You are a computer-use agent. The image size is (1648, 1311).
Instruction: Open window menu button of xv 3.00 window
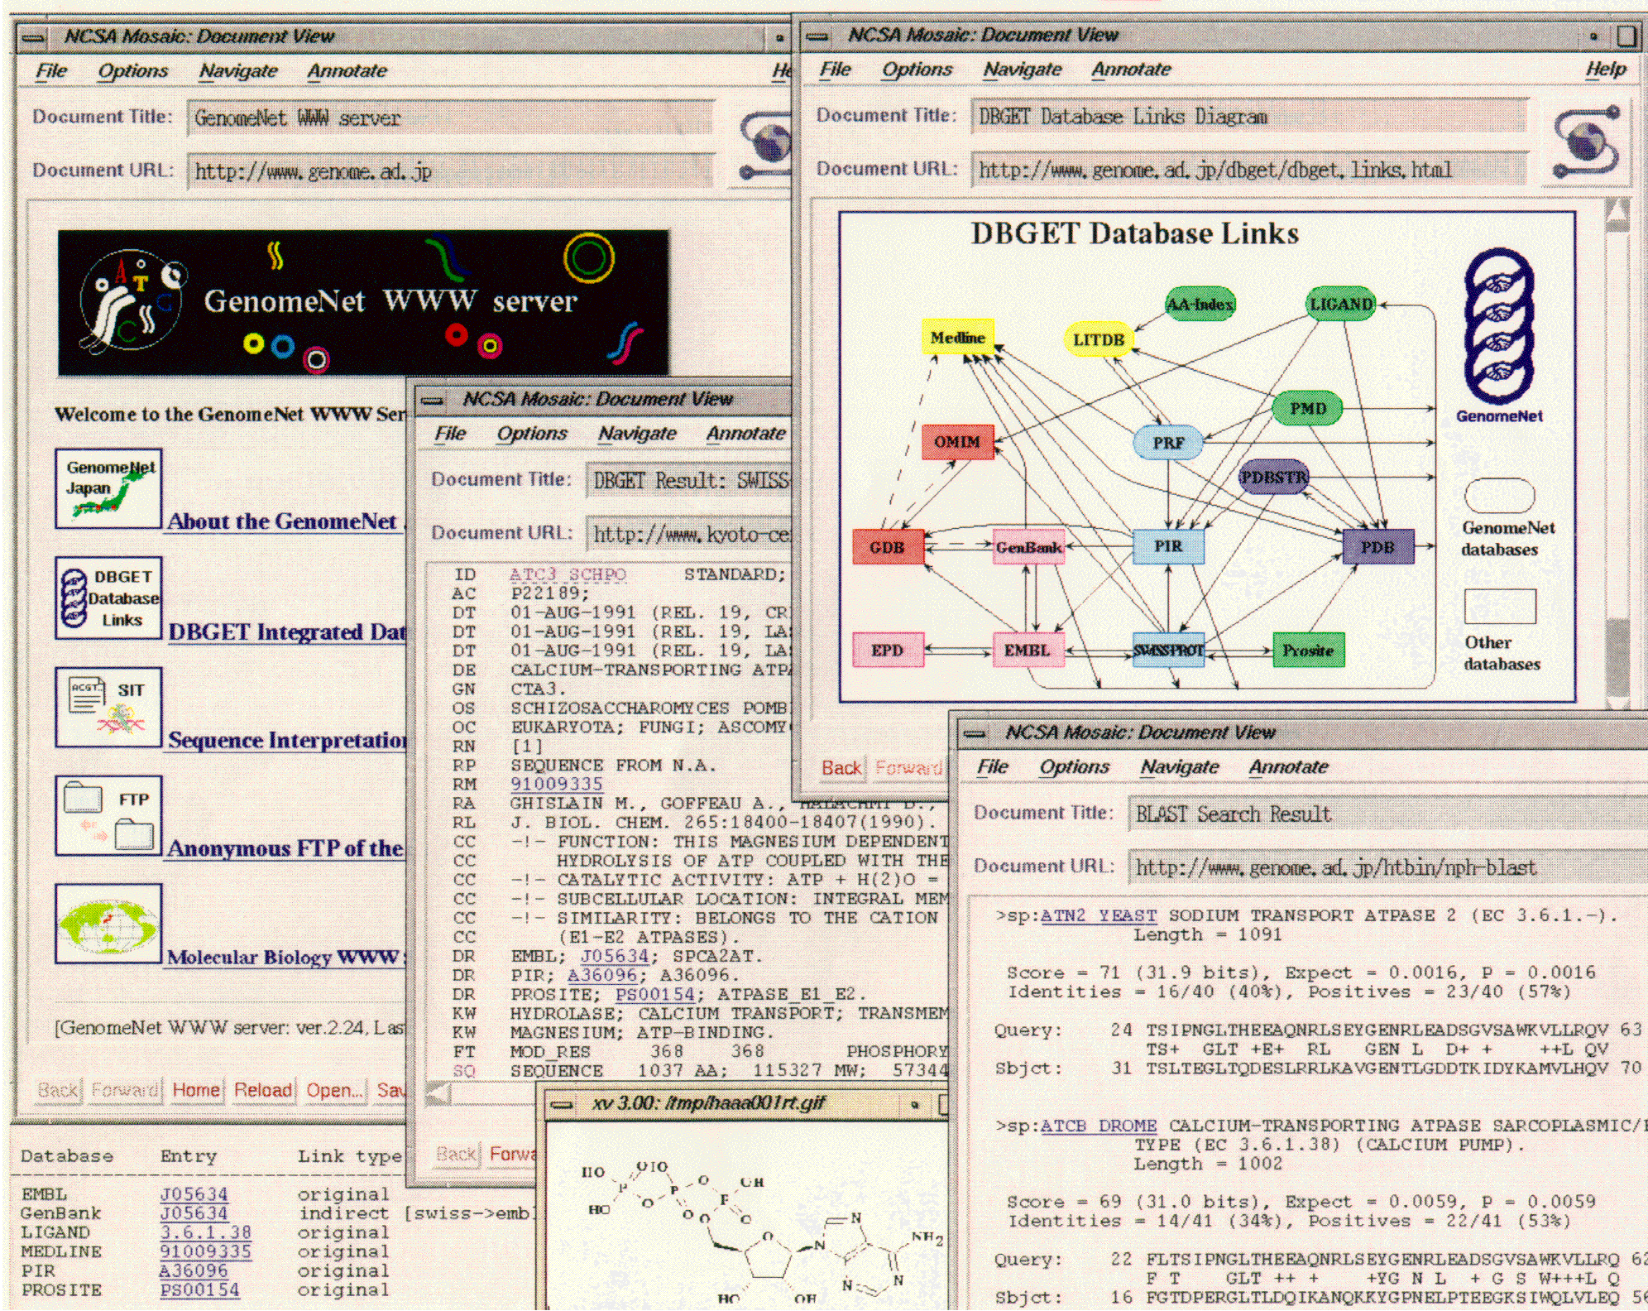pyautogui.click(x=563, y=1105)
